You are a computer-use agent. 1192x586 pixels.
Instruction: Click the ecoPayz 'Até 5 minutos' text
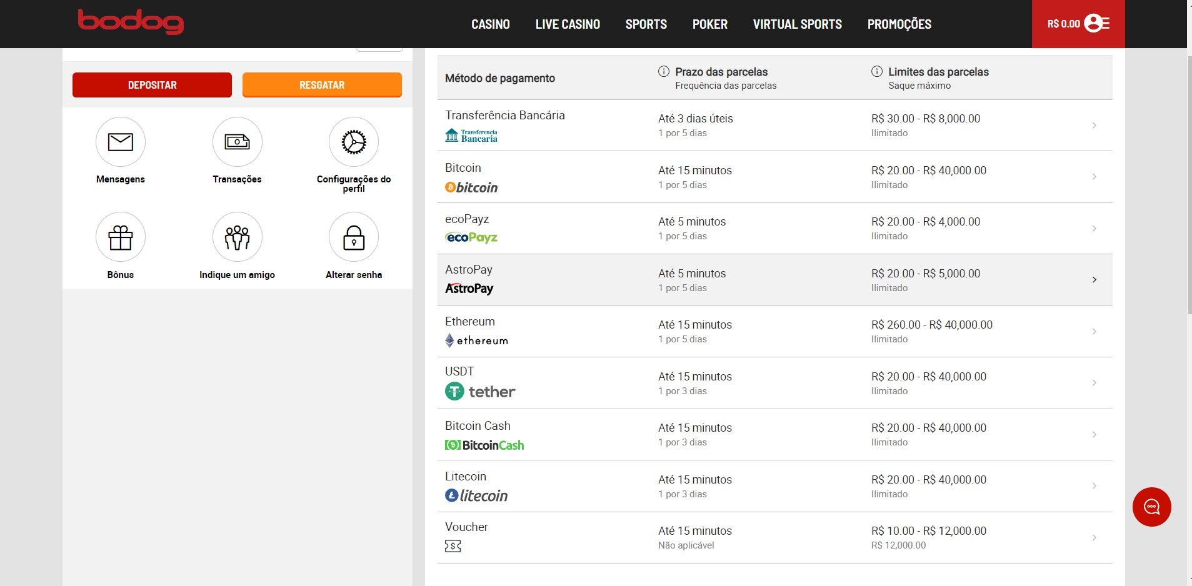pos(692,222)
